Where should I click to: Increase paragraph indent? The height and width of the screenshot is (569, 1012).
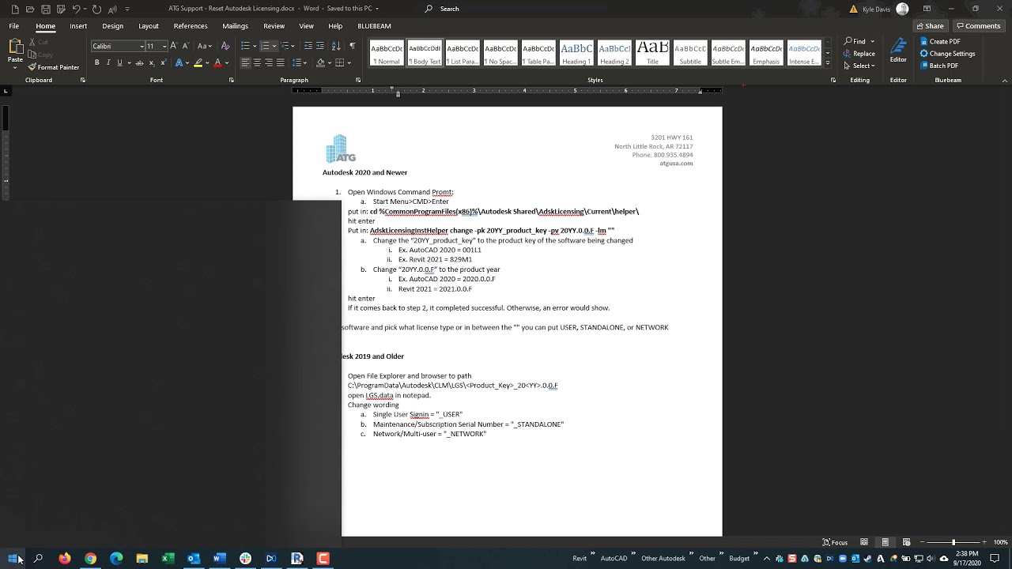[320, 46]
